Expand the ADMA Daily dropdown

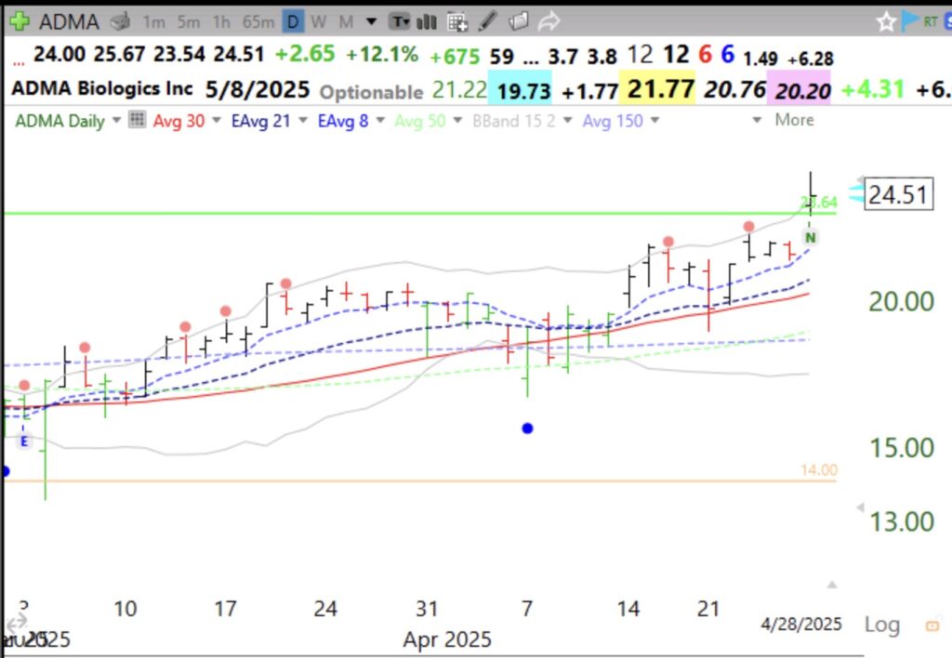(x=116, y=120)
